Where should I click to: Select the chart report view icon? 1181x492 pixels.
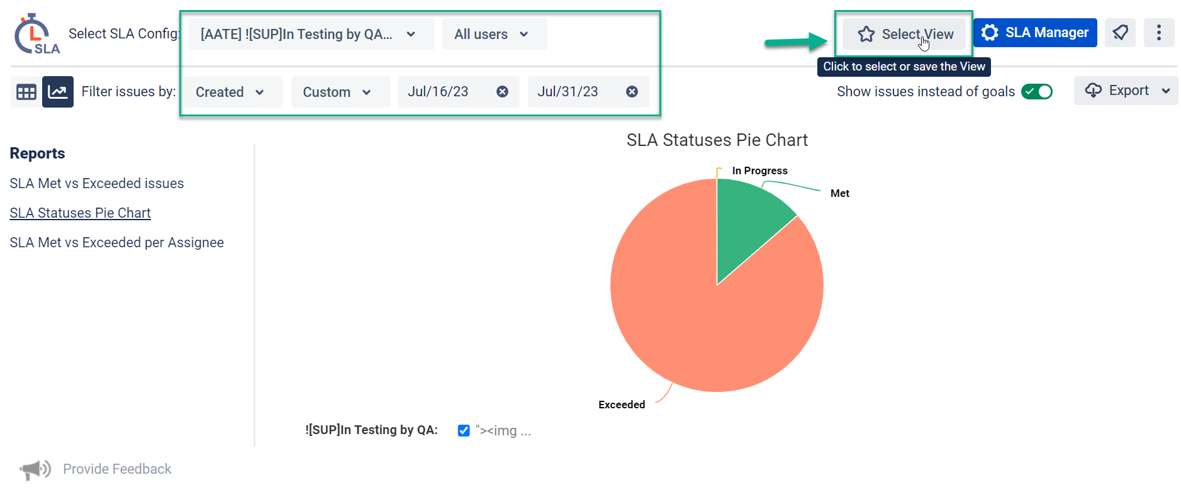pyautogui.click(x=58, y=92)
